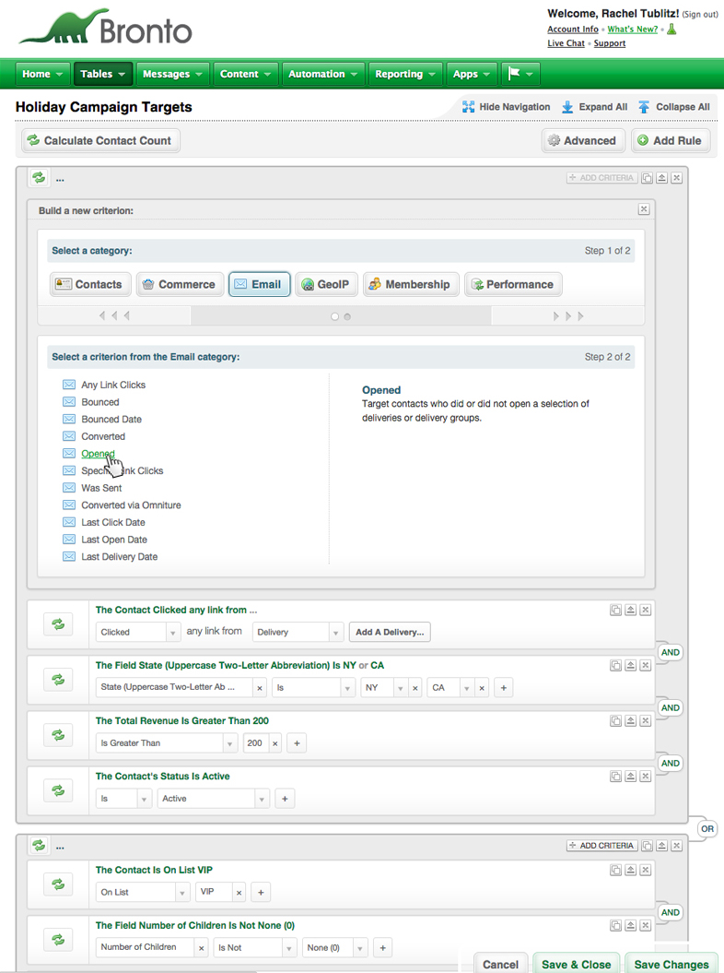Add another value with plus on Total Revenue
This screenshot has height=973, width=724.
[297, 743]
